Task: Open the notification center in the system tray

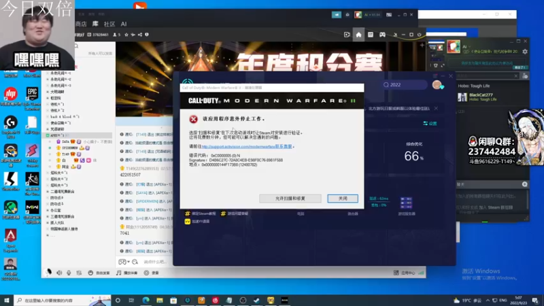Action: tap(535, 300)
